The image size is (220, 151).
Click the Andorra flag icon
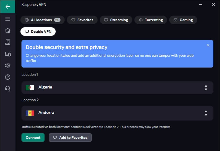[30, 113]
